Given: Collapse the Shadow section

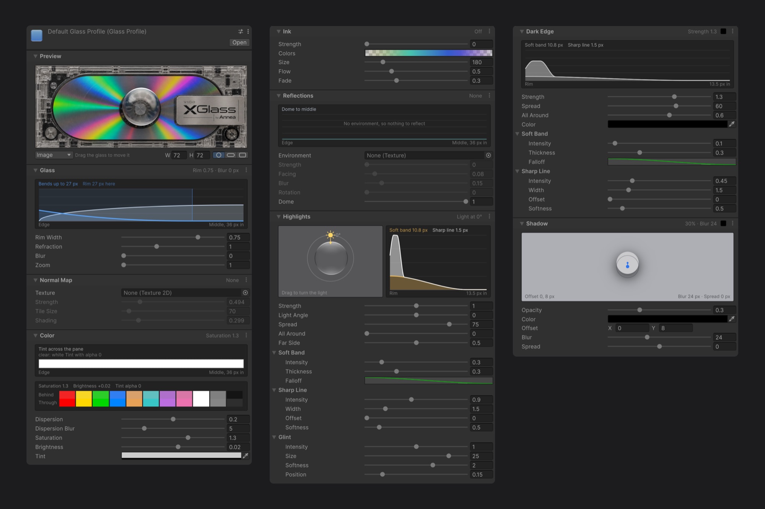Looking at the screenshot, I should pos(522,224).
